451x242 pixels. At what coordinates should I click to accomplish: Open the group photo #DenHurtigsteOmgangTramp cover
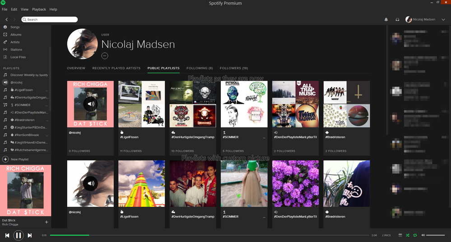193,183
